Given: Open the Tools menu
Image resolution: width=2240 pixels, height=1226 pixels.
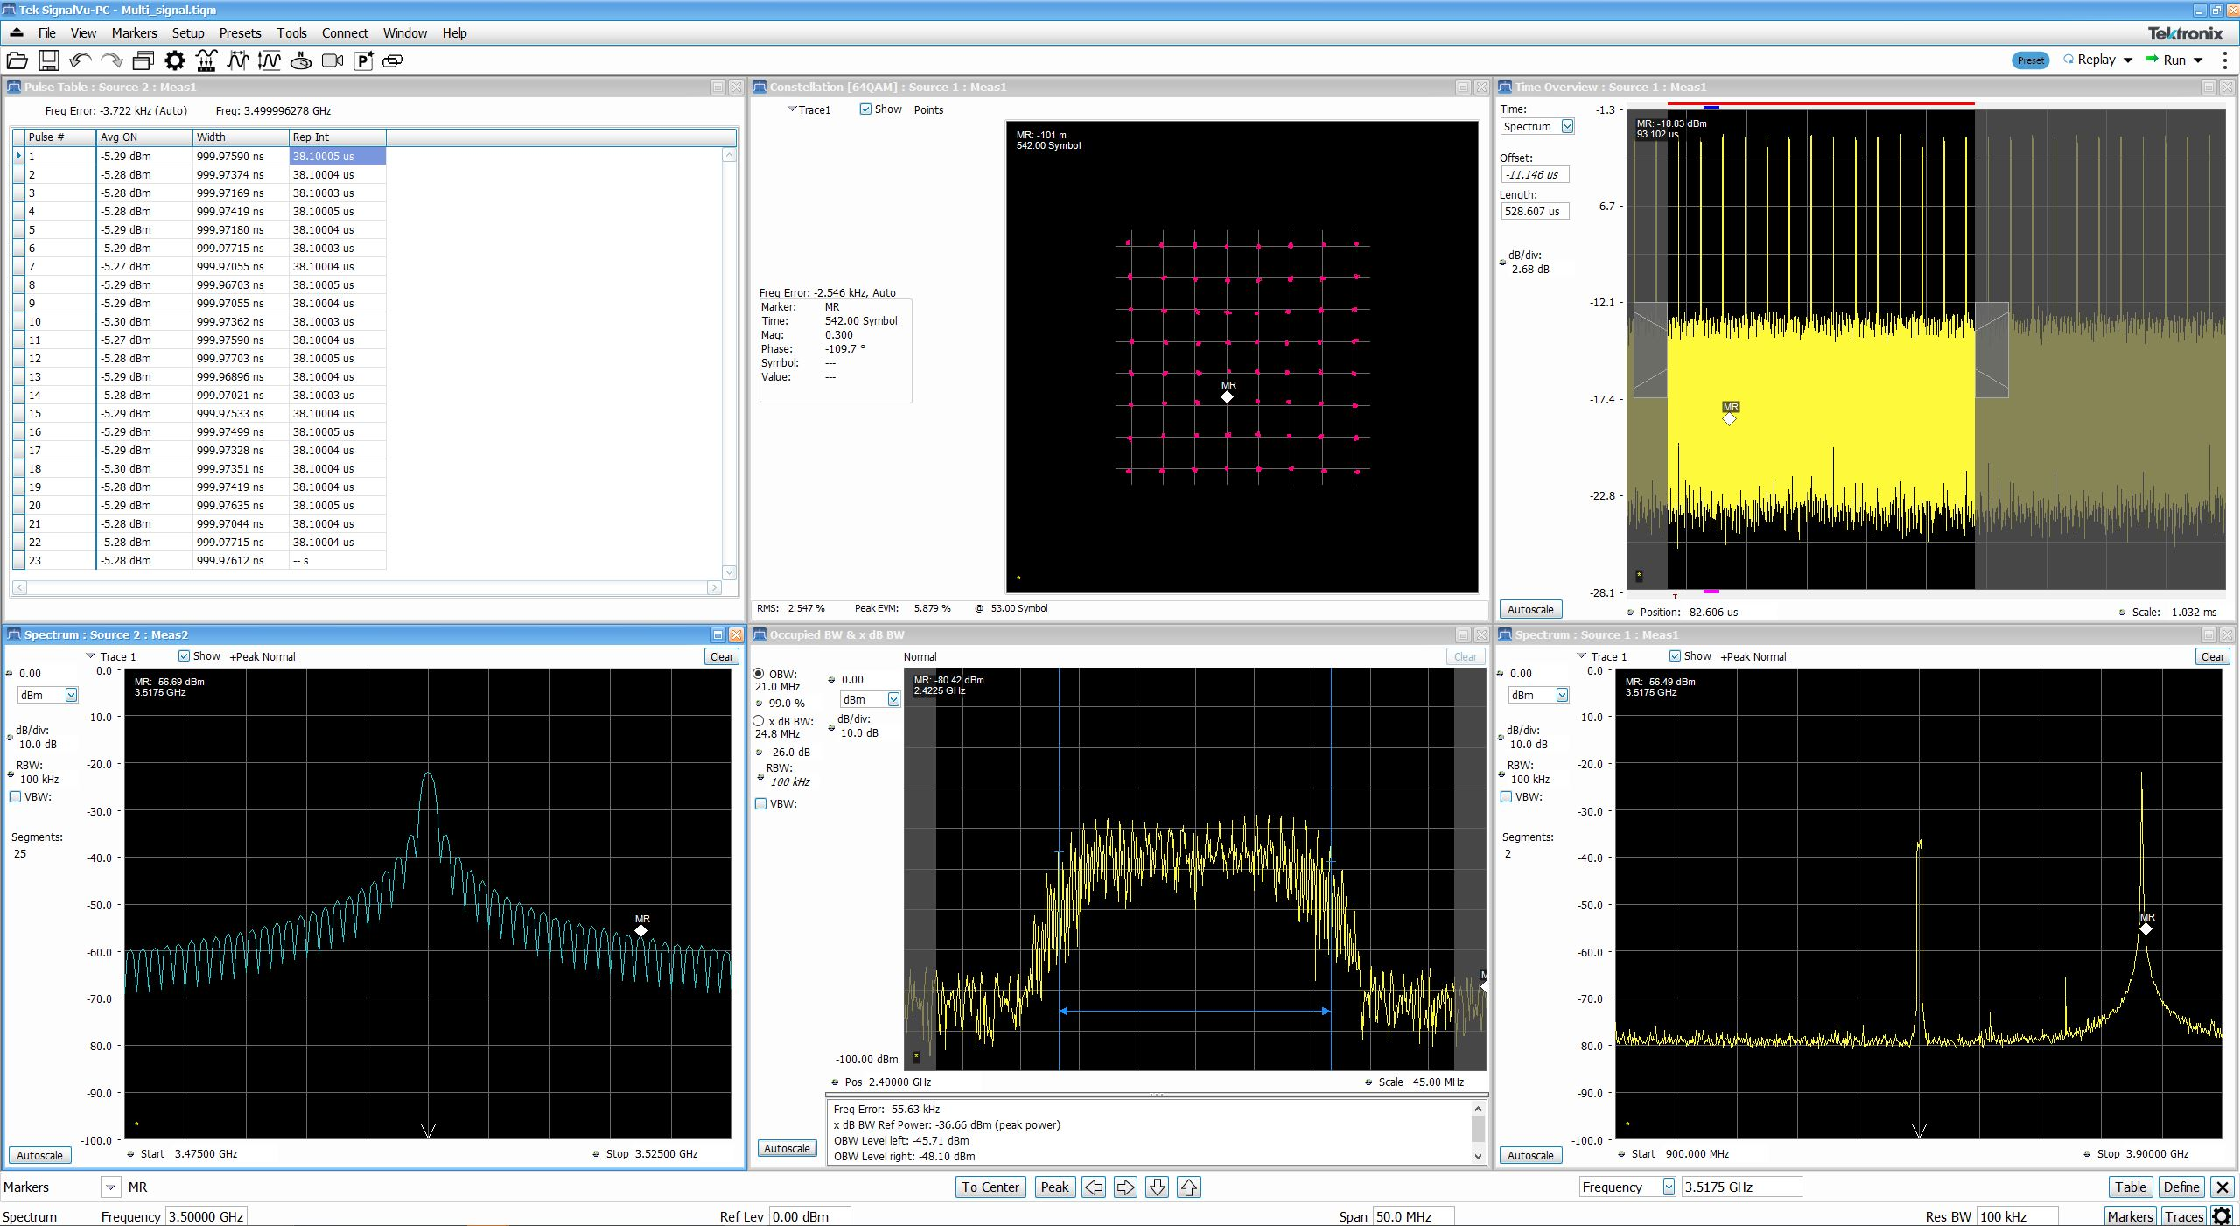Looking at the screenshot, I should [x=291, y=33].
